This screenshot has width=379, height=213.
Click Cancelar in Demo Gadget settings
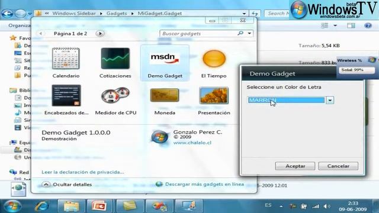click(x=338, y=166)
